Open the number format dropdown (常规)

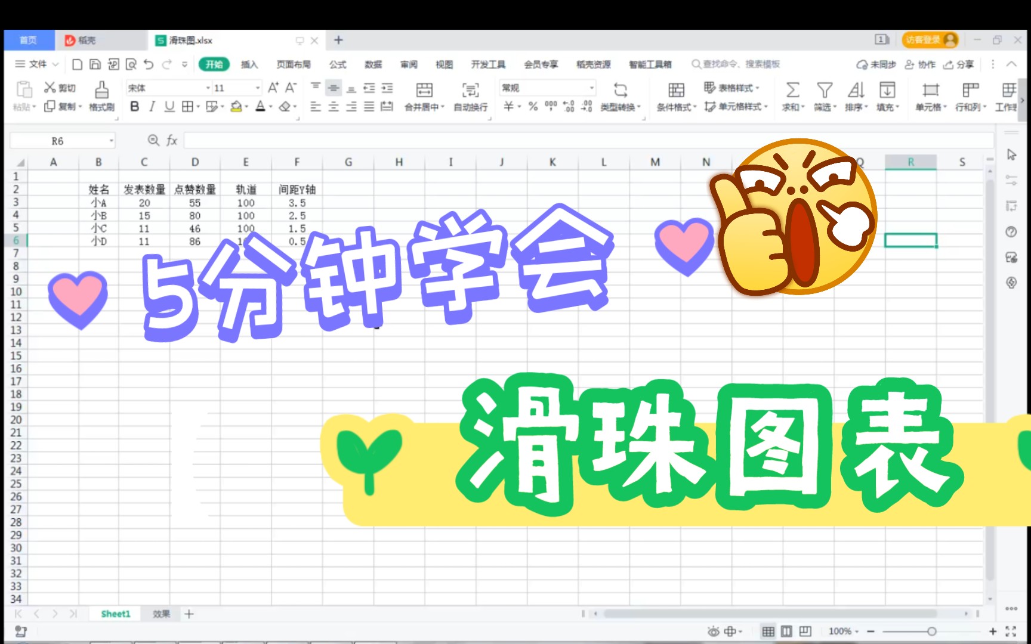[x=592, y=88]
